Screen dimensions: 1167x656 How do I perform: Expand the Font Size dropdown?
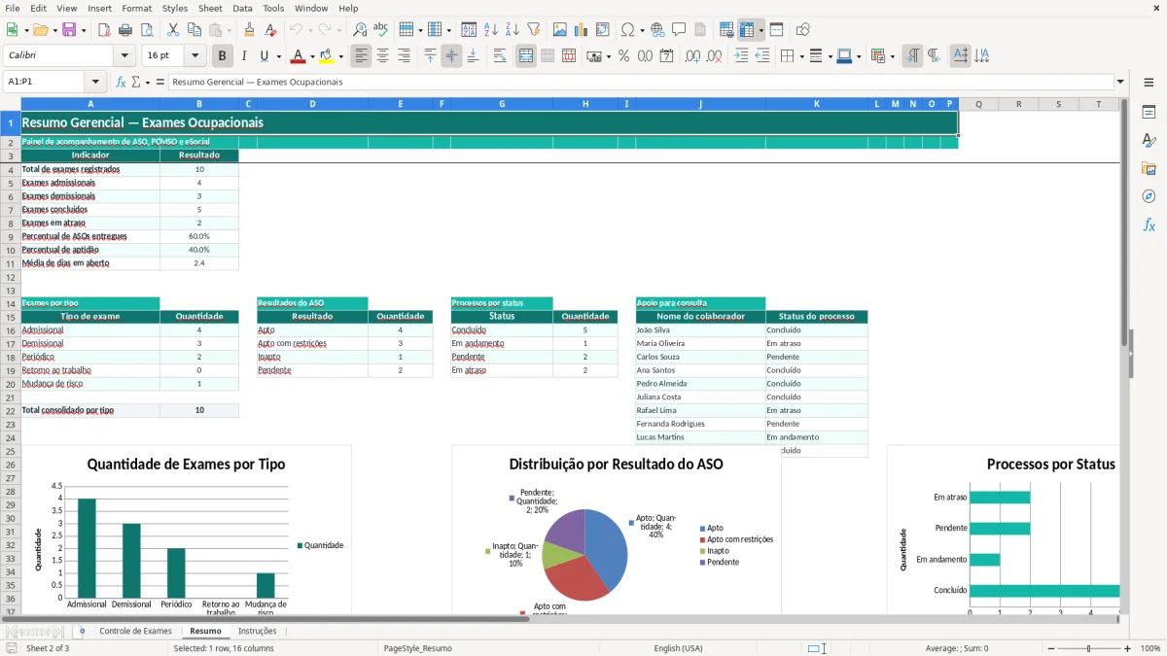(195, 55)
